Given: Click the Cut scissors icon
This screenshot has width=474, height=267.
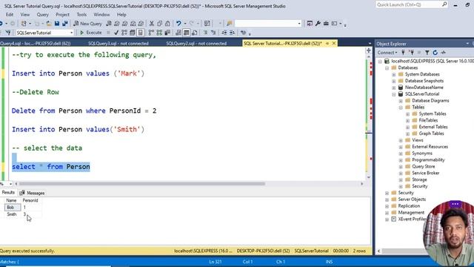Looking at the screenshot, I should tap(152, 23).
